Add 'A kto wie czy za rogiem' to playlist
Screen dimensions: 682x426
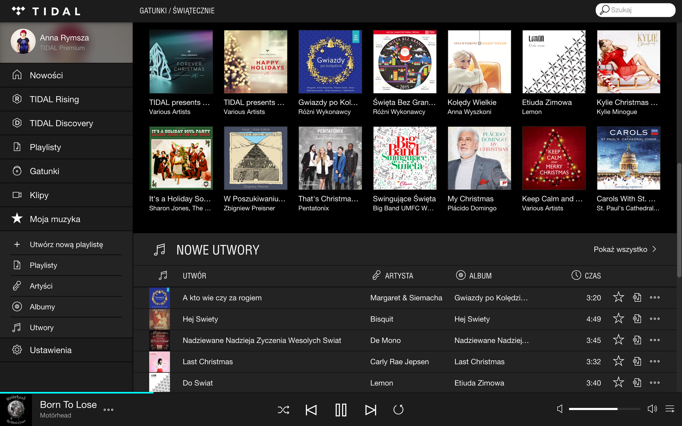[x=637, y=297]
